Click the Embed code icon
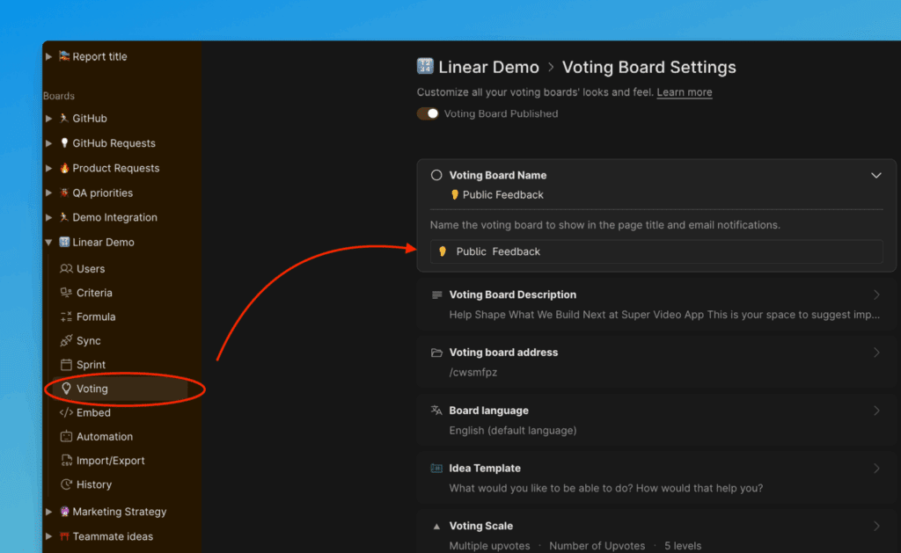This screenshot has width=901, height=553. [66, 412]
